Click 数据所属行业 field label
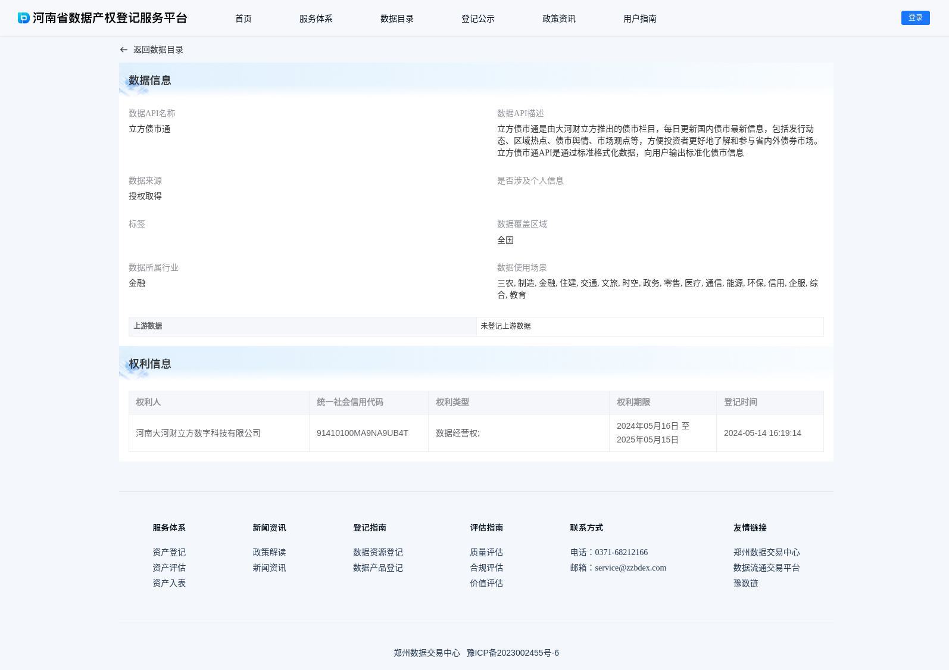The image size is (949, 670). 154,267
